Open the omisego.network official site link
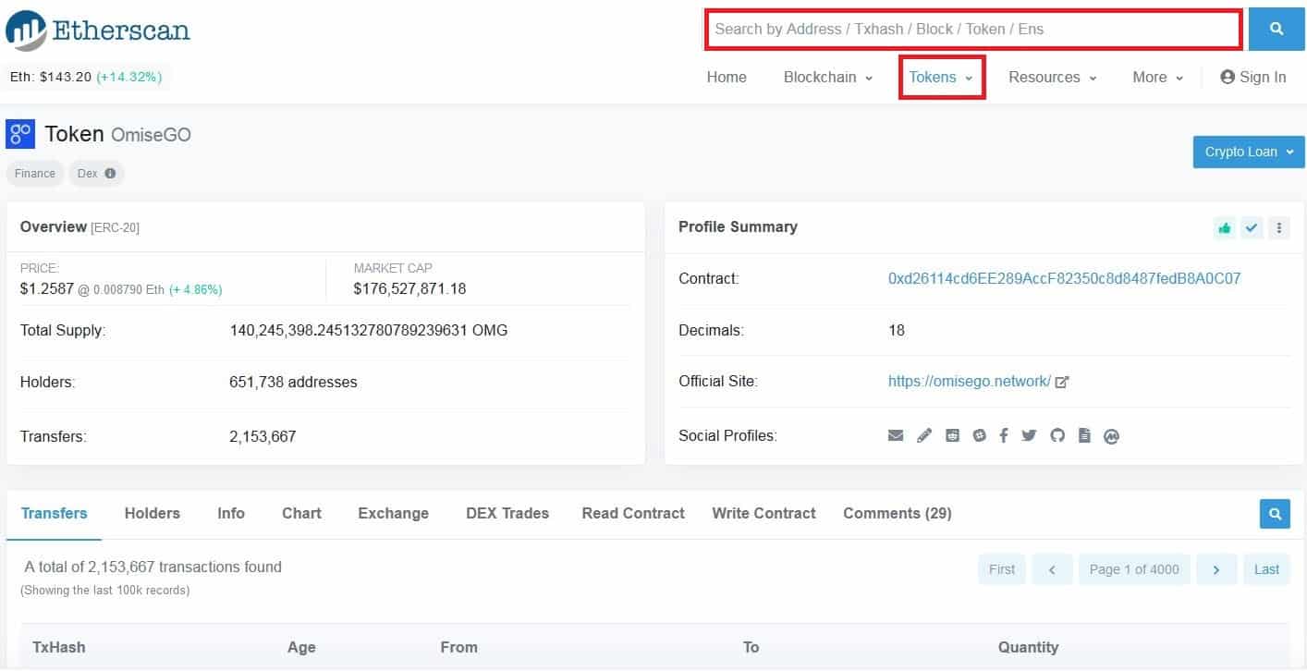Screen dimensions: 1307x671 970,382
